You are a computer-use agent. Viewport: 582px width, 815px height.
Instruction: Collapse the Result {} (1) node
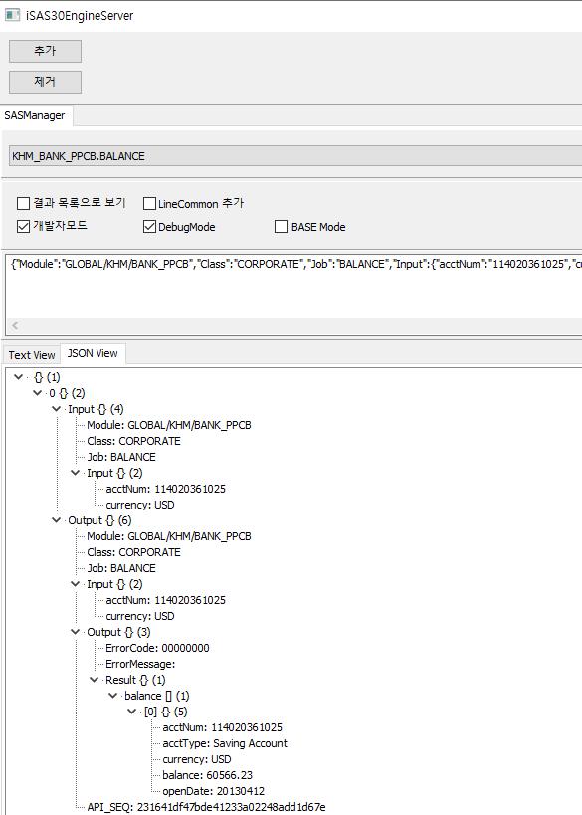click(95, 680)
